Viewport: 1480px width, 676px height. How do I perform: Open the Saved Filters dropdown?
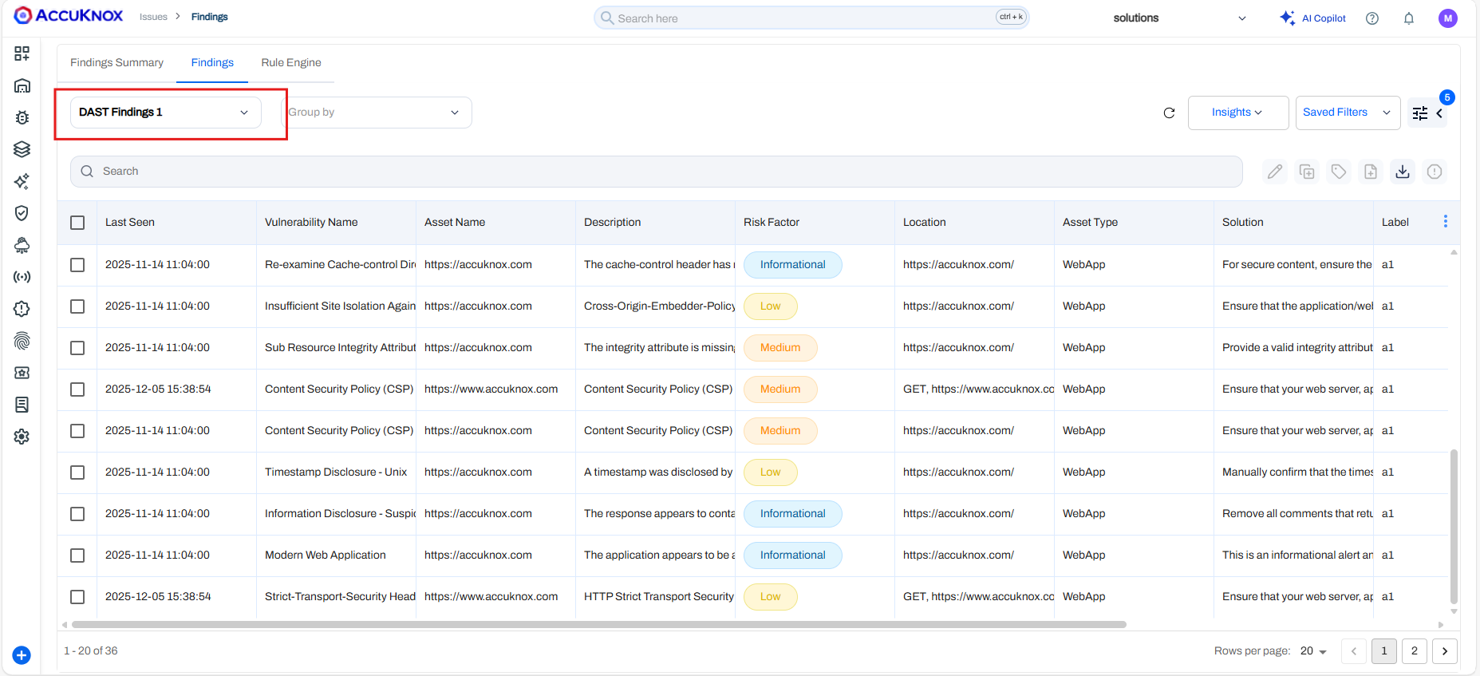coord(1347,113)
